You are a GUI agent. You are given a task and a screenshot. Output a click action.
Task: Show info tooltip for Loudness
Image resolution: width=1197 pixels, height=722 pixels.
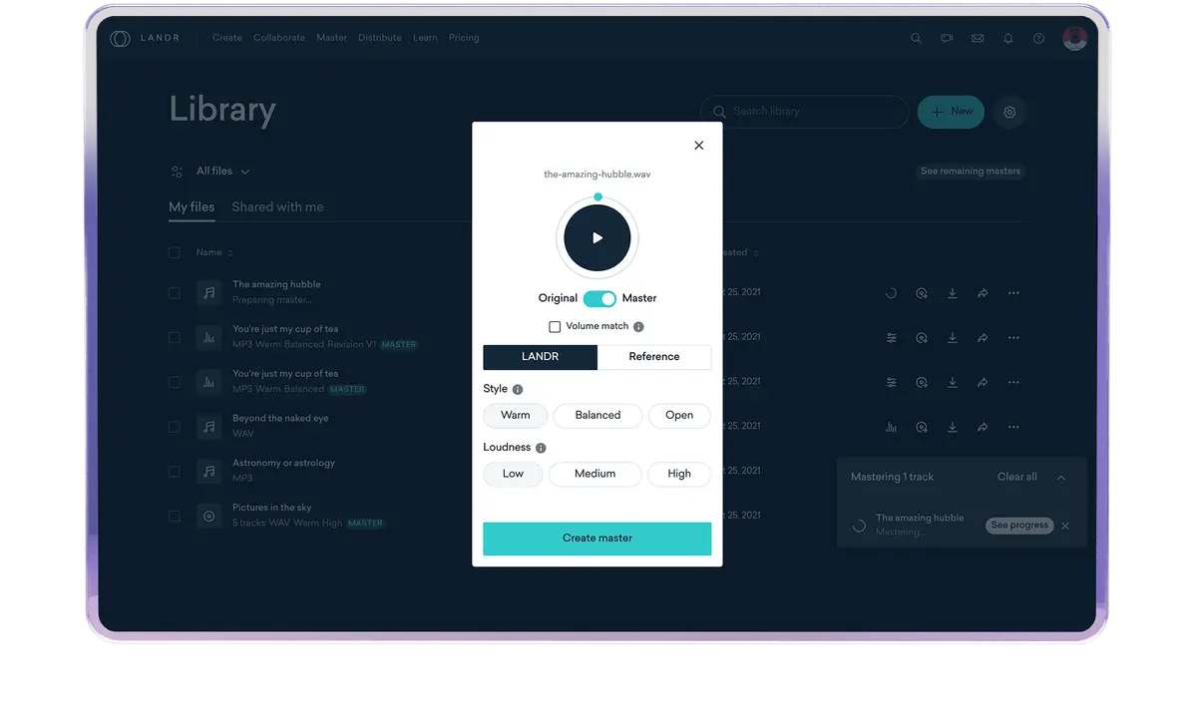point(541,449)
